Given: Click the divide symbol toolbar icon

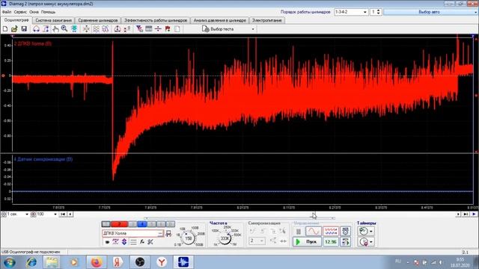Looking at the screenshot, I should 158,29.
